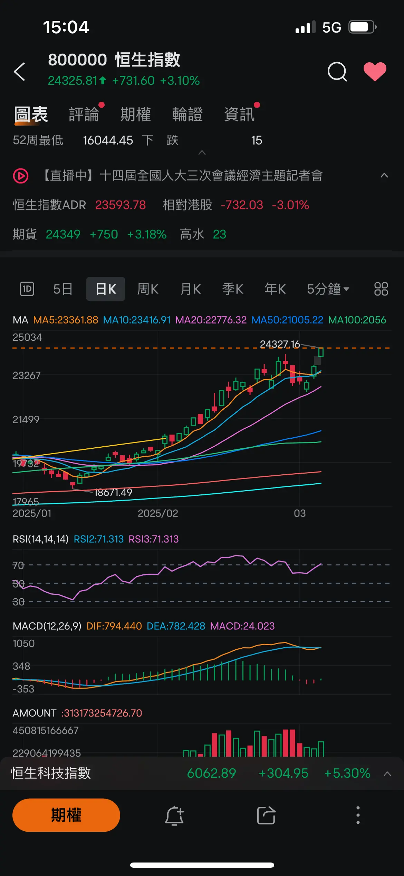
Task: Open the 圖表 tab
Action: tap(31, 115)
